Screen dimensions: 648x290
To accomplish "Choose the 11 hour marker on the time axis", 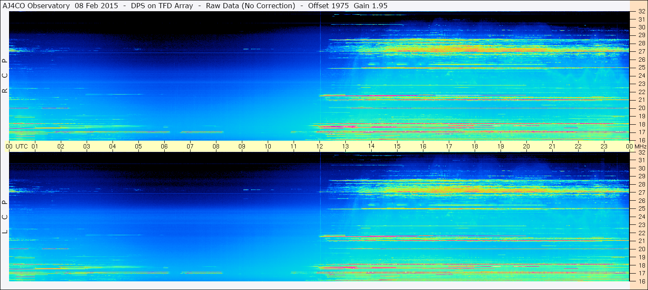I will click(x=294, y=146).
